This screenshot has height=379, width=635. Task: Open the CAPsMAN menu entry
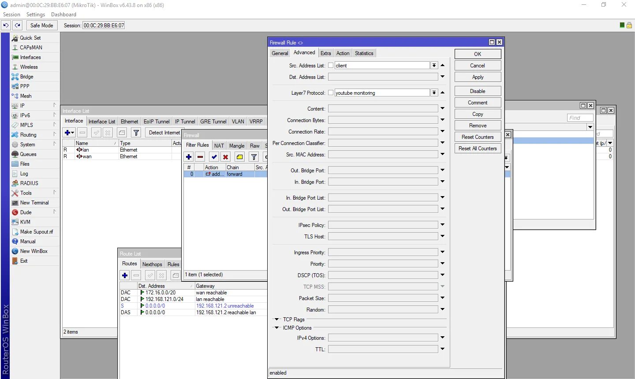click(x=31, y=48)
